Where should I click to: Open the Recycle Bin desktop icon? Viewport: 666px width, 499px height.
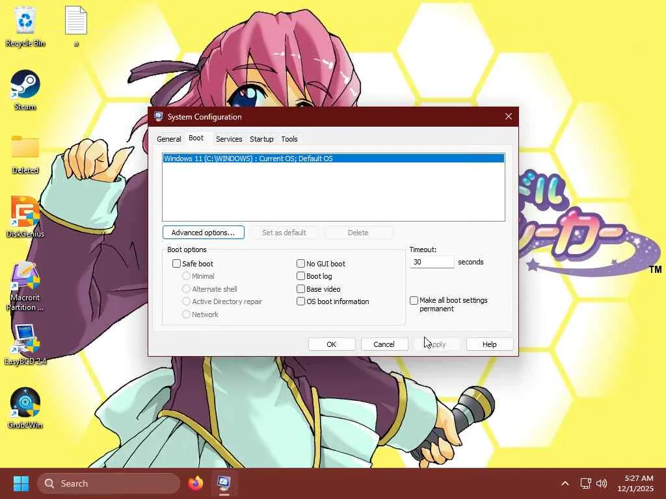[25, 26]
